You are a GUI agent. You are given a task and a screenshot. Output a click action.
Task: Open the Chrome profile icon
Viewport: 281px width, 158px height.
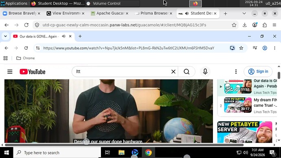tap(265, 48)
